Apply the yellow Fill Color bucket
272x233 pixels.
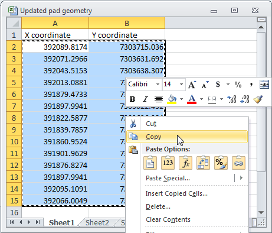point(172,99)
